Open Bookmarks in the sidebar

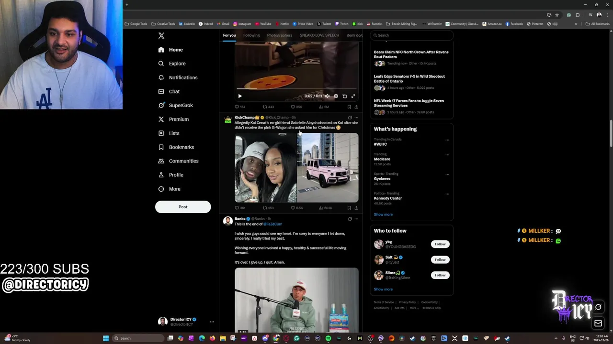[176, 147]
